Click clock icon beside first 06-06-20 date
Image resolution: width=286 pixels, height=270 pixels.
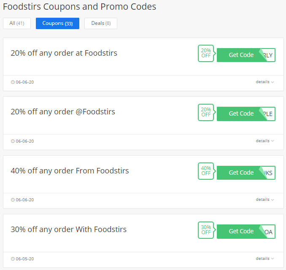pyautogui.click(x=13, y=82)
